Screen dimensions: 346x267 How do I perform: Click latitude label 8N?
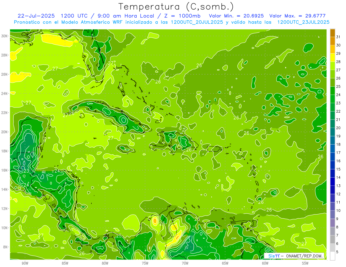point(5,247)
